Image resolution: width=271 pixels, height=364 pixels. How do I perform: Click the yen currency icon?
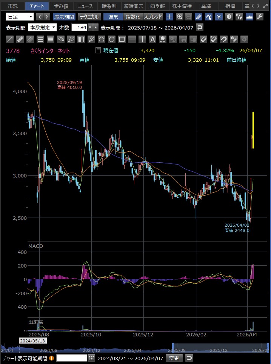coord(219,17)
